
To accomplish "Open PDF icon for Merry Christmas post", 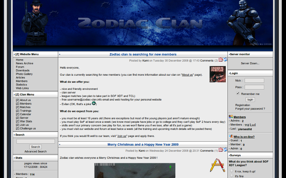I will click(x=220, y=150).
